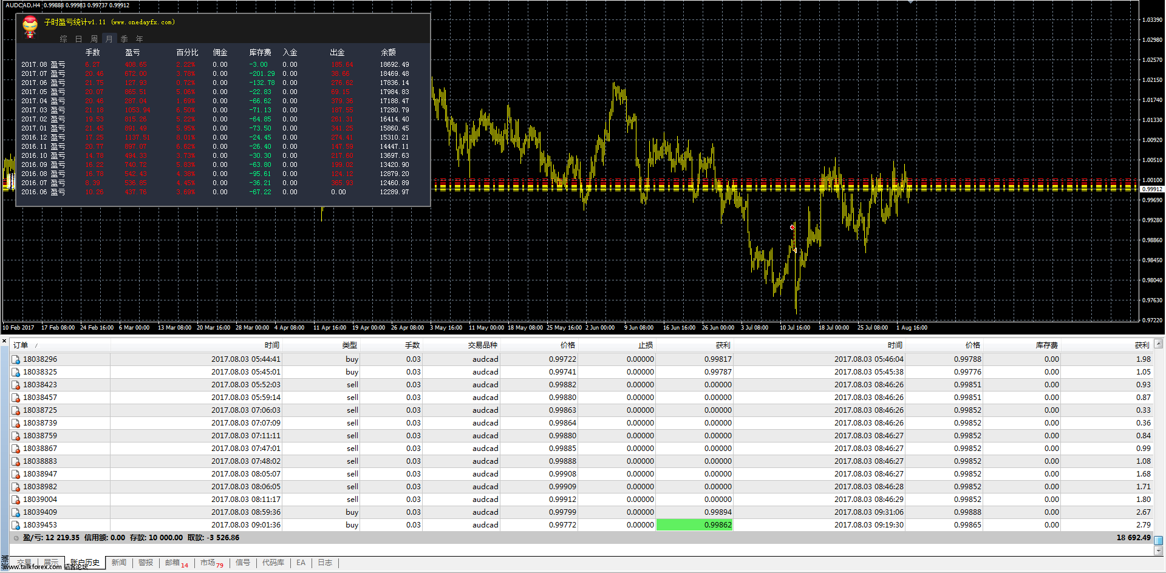Close the terminal panel with the x button

(x=4, y=341)
